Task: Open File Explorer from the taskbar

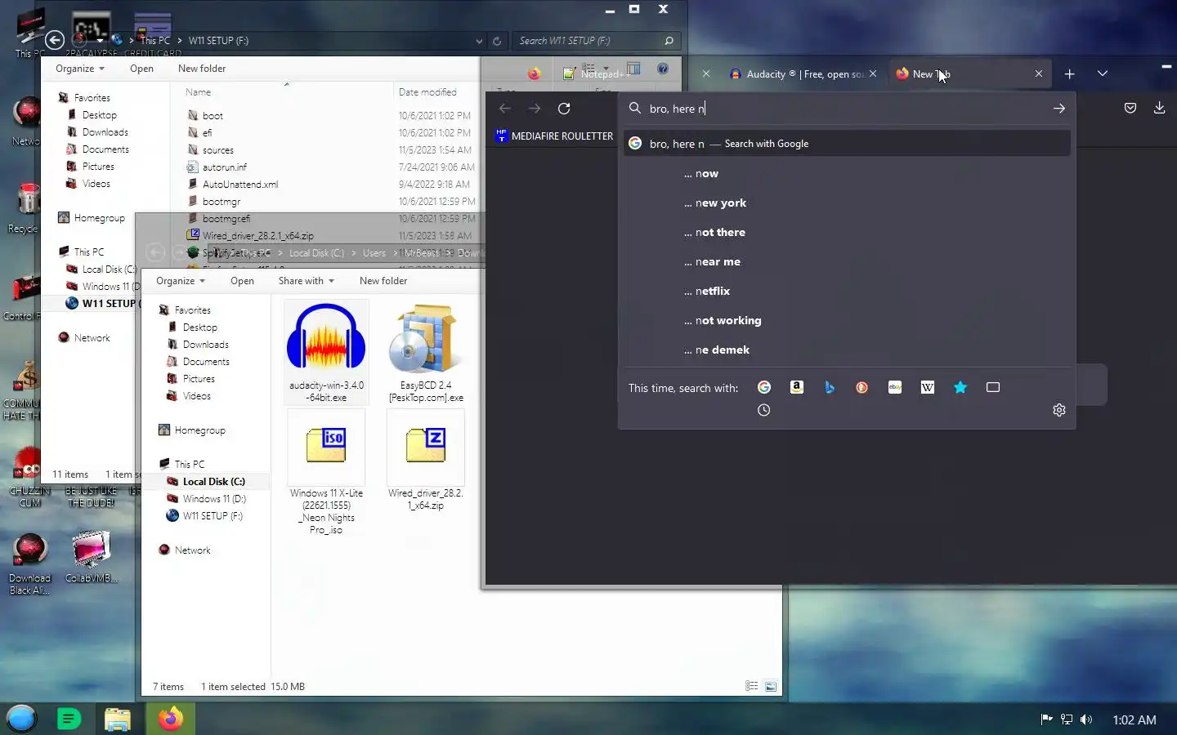Action: (117, 719)
